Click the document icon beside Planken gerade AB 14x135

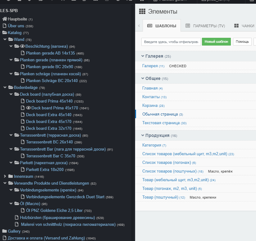click(x=23, y=53)
